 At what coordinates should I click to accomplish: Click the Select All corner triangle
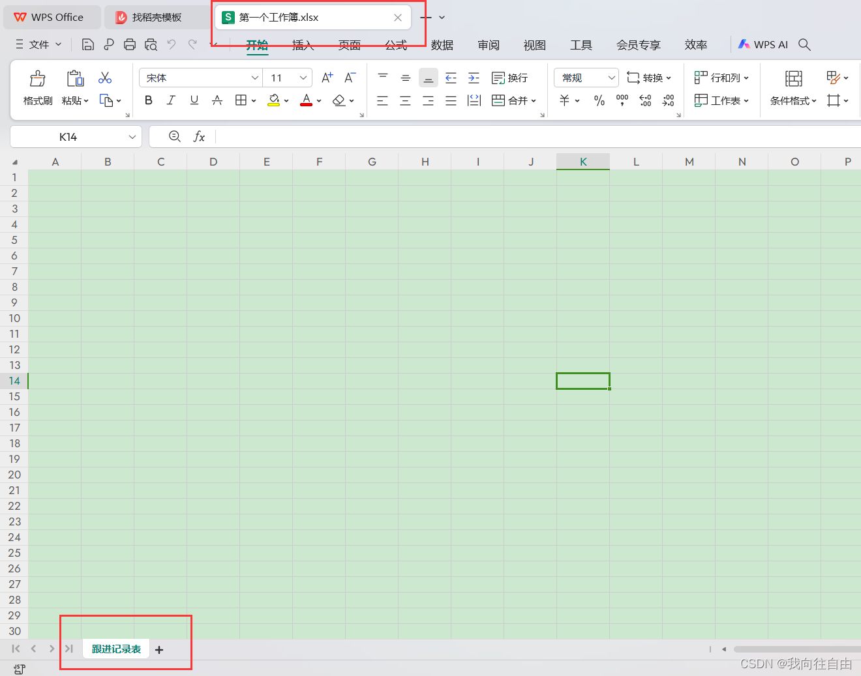14,162
